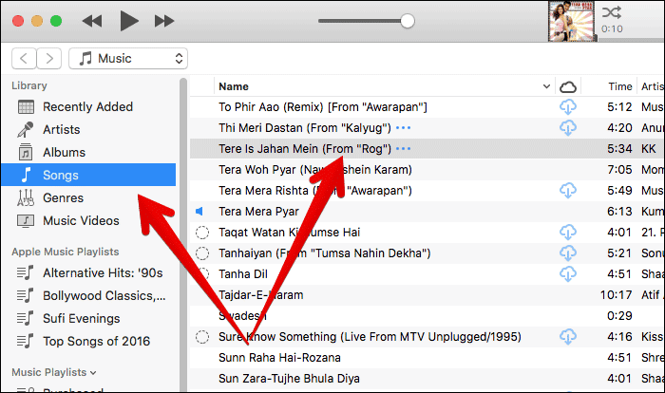Click dotted circle beside Sure Know Something
Screen dimensions: 665x393
click(x=201, y=337)
